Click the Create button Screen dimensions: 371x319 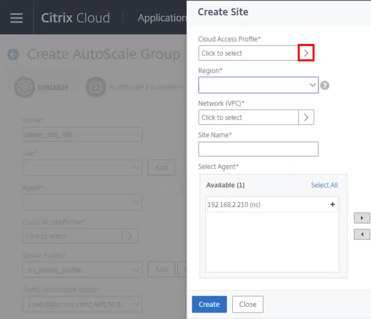pyautogui.click(x=209, y=304)
